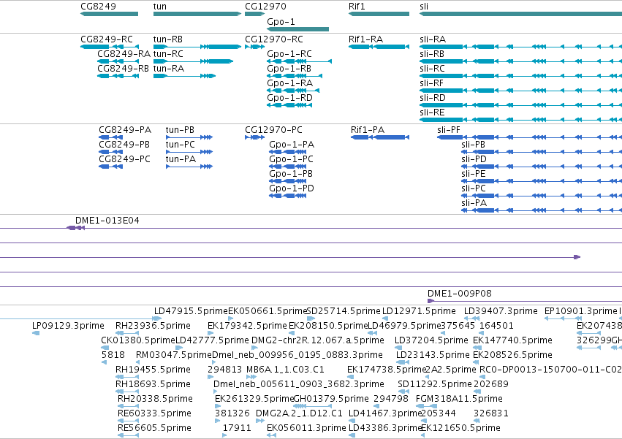The image size is (622, 439).
Task: Pick the tun-PB protein label
Action: (180, 130)
